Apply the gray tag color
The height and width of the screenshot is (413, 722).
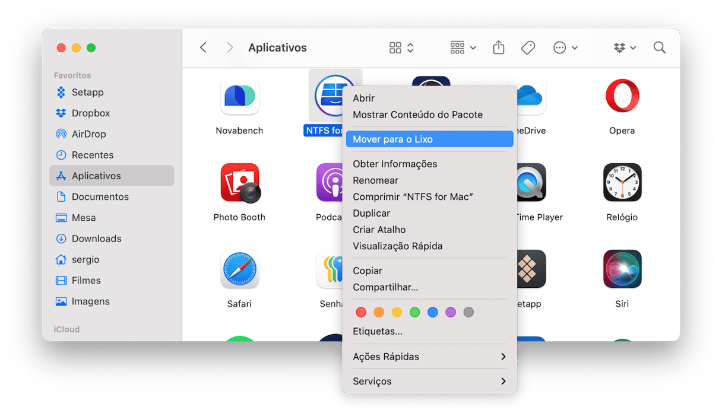(x=468, y=312)
